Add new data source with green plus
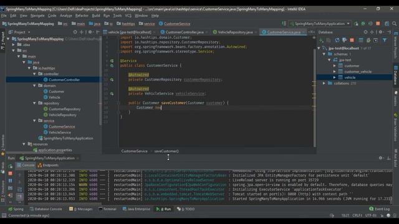Viewport: 399px width, 224px height. click(322, 40)
